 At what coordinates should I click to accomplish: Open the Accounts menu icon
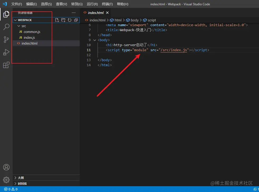tap(6, 167)
